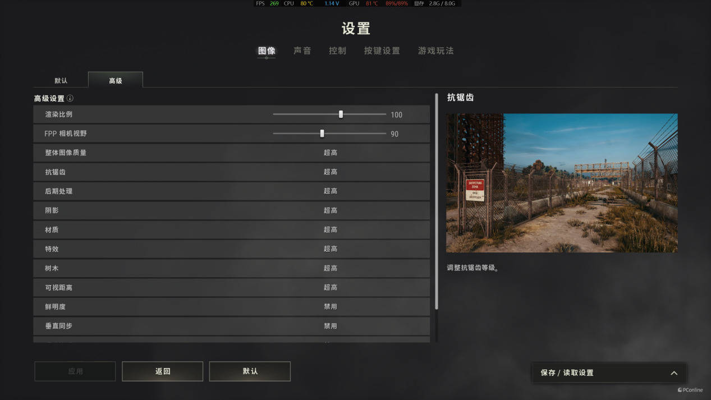711x400 pixels.
Task: Change the 整体图像质量 value 超高
Action: point(331,153)
